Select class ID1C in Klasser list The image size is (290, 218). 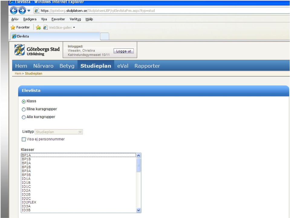click(x=79, y=187)
